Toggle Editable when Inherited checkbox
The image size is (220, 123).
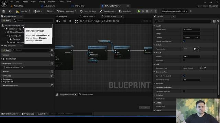click(x=184, y=41)
